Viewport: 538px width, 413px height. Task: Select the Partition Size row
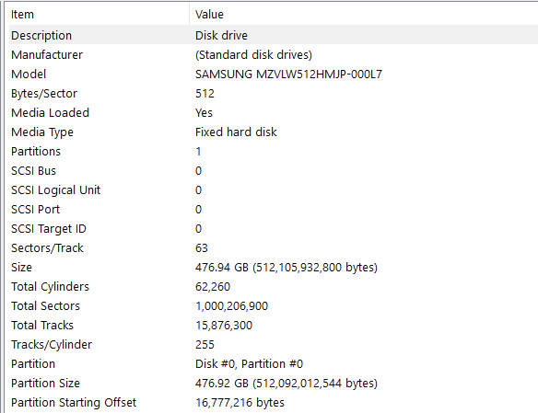(x=274, y=383)
